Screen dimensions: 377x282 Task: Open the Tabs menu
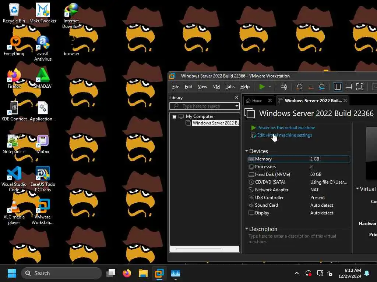[230, 87]
